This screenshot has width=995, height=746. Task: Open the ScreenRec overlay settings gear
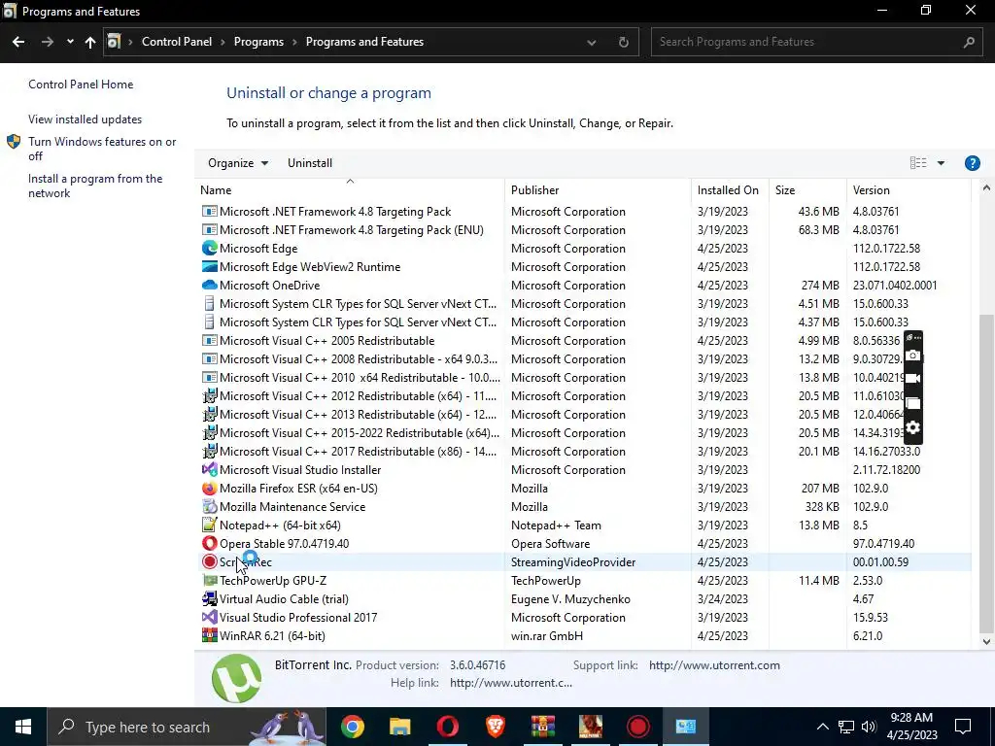[912, 427]
